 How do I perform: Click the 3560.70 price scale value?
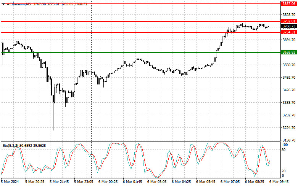pos(289,65)
